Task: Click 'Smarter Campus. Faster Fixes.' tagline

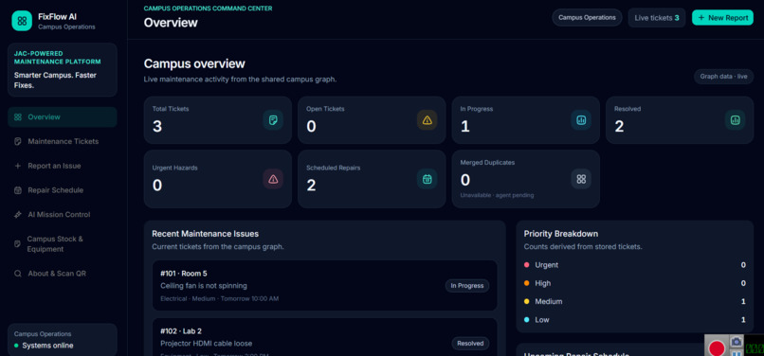Action: pos(55,80)
